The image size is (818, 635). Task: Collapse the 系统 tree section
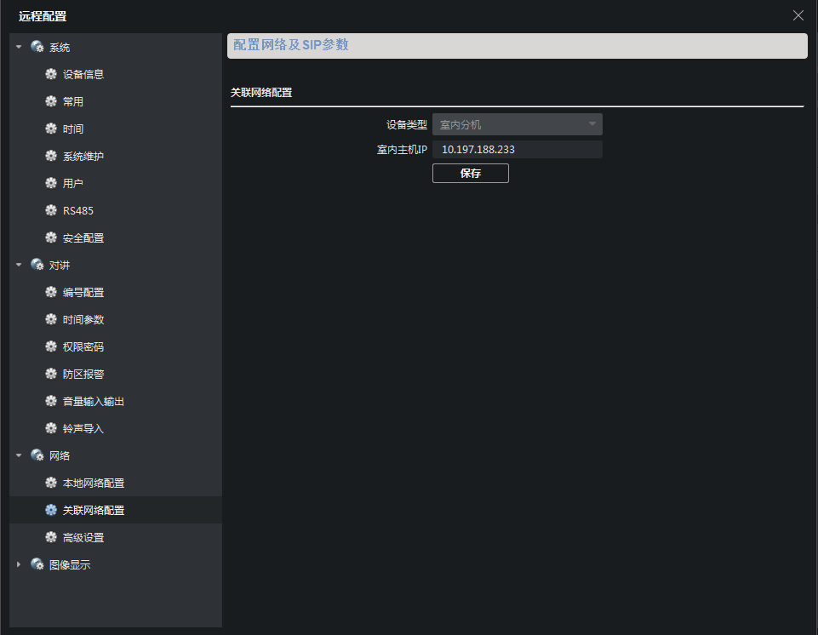pos(19,47)
